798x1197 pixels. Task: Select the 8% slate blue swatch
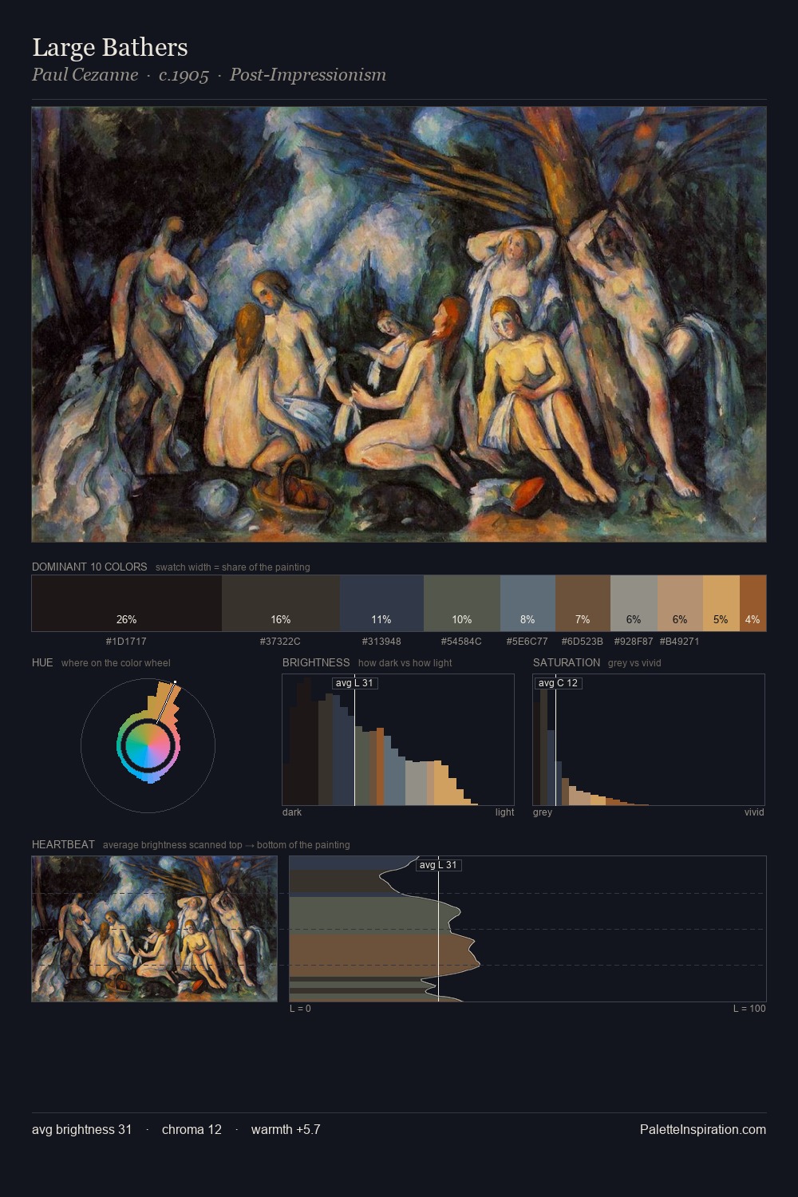(x=527, y=603)
